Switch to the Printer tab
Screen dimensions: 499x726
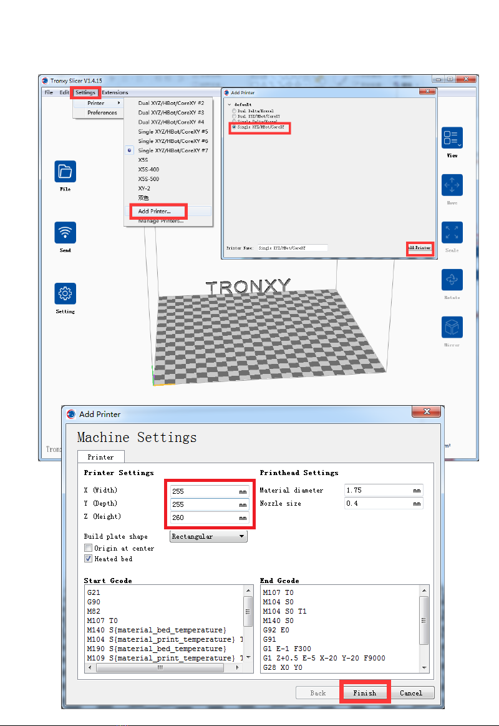pyautogui.click(x=101, y=457)
